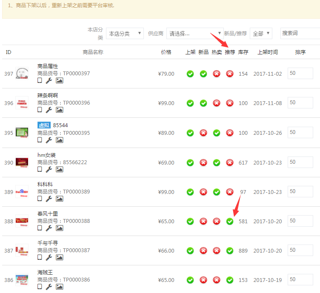Click the mobile preview icon for product 397
This screenshot has height=293, width=320.
[x=40, y=80]
